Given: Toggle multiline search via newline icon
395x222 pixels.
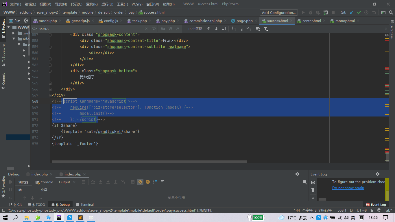Looking at the screenshot, I should click(x=154, y=29).
